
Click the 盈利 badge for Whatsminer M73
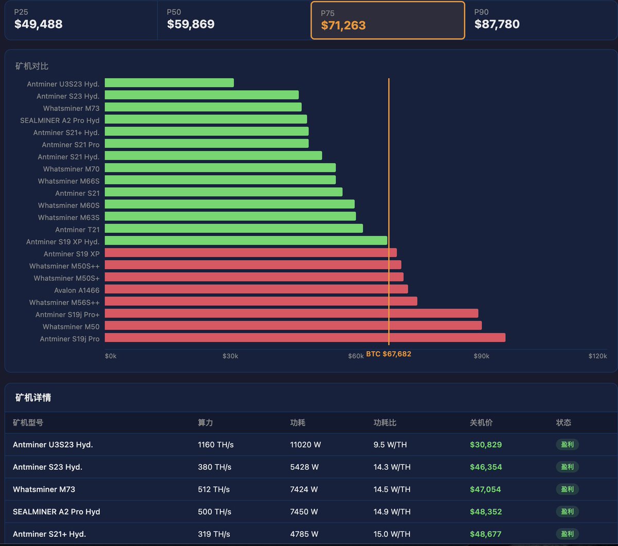568,489
